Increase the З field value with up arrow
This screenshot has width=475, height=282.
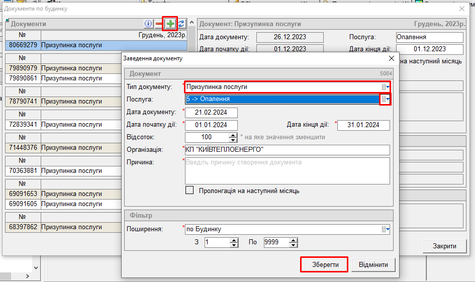[x=234, y=240]
